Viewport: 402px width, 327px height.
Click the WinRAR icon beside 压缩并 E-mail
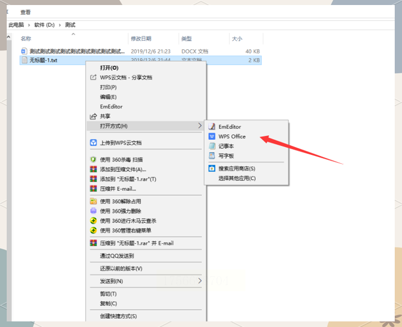pos(93,188)
